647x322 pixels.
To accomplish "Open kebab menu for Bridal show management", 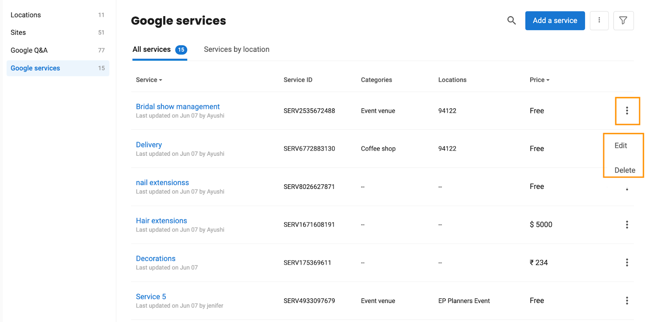I will tap(627, 110).
